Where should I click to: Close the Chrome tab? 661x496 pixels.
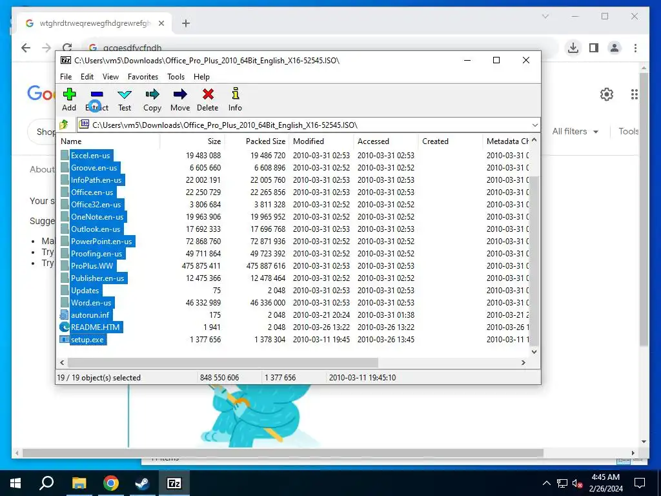(161, 23)
